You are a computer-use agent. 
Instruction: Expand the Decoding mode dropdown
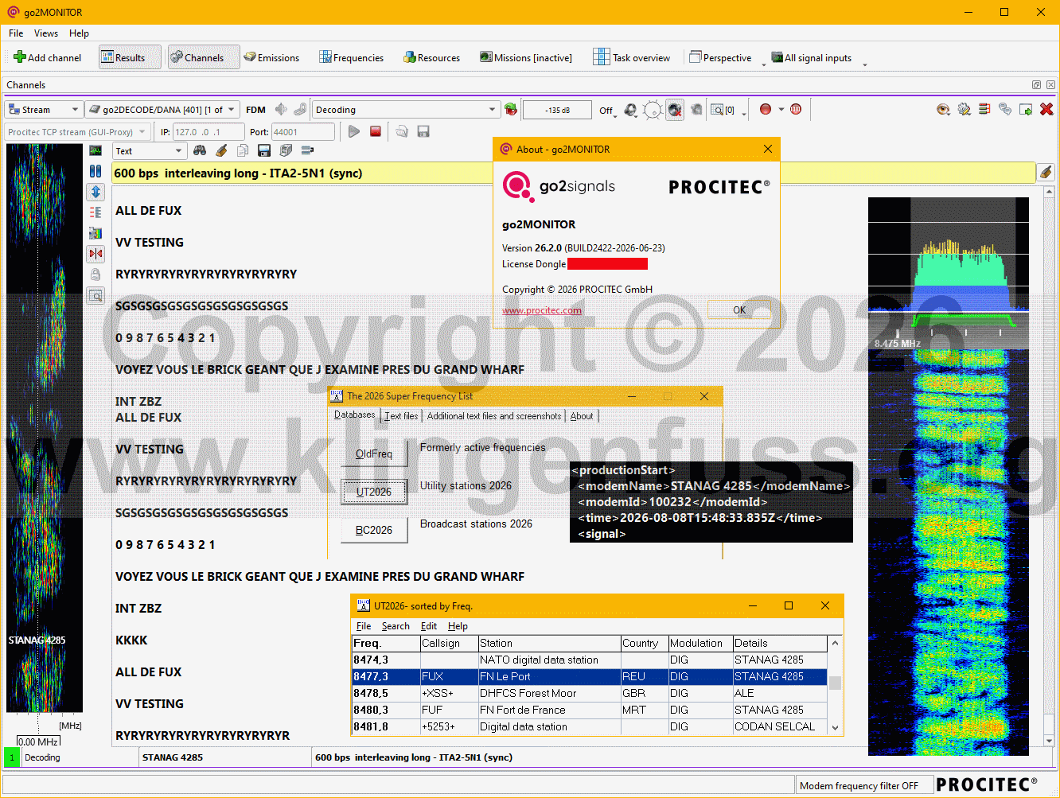pyautogui.click(x=406, y=110)
